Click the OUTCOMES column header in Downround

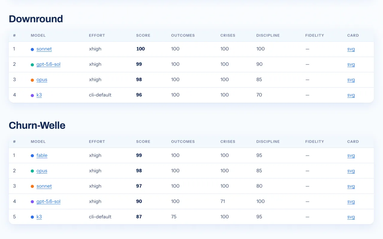coord(183,35)
